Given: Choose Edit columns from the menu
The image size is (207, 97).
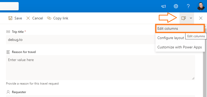Looking at the screenshot, I should click(180, 28).
